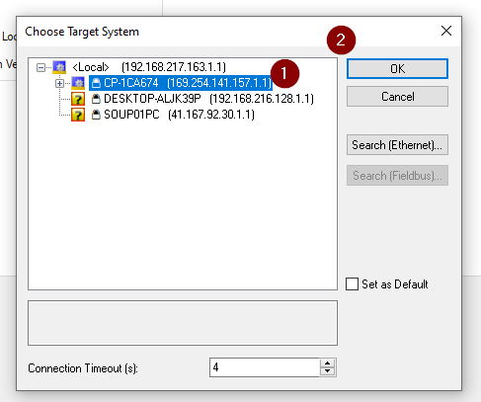Screen dimensions: 481x402
Task: Expand the CP-1CA674 tree node
Action: point(59,83)
